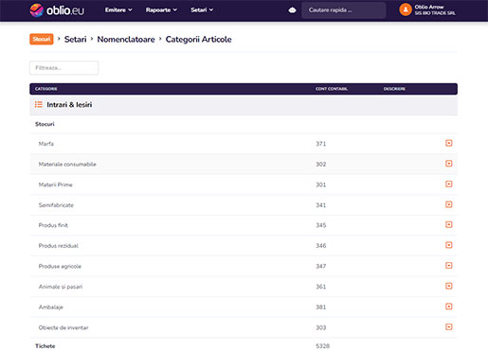The image size is (488, 351).
Task: Click the Intrari & Iesiri section header
Action: pyautogui.click(x=244, y=105)
